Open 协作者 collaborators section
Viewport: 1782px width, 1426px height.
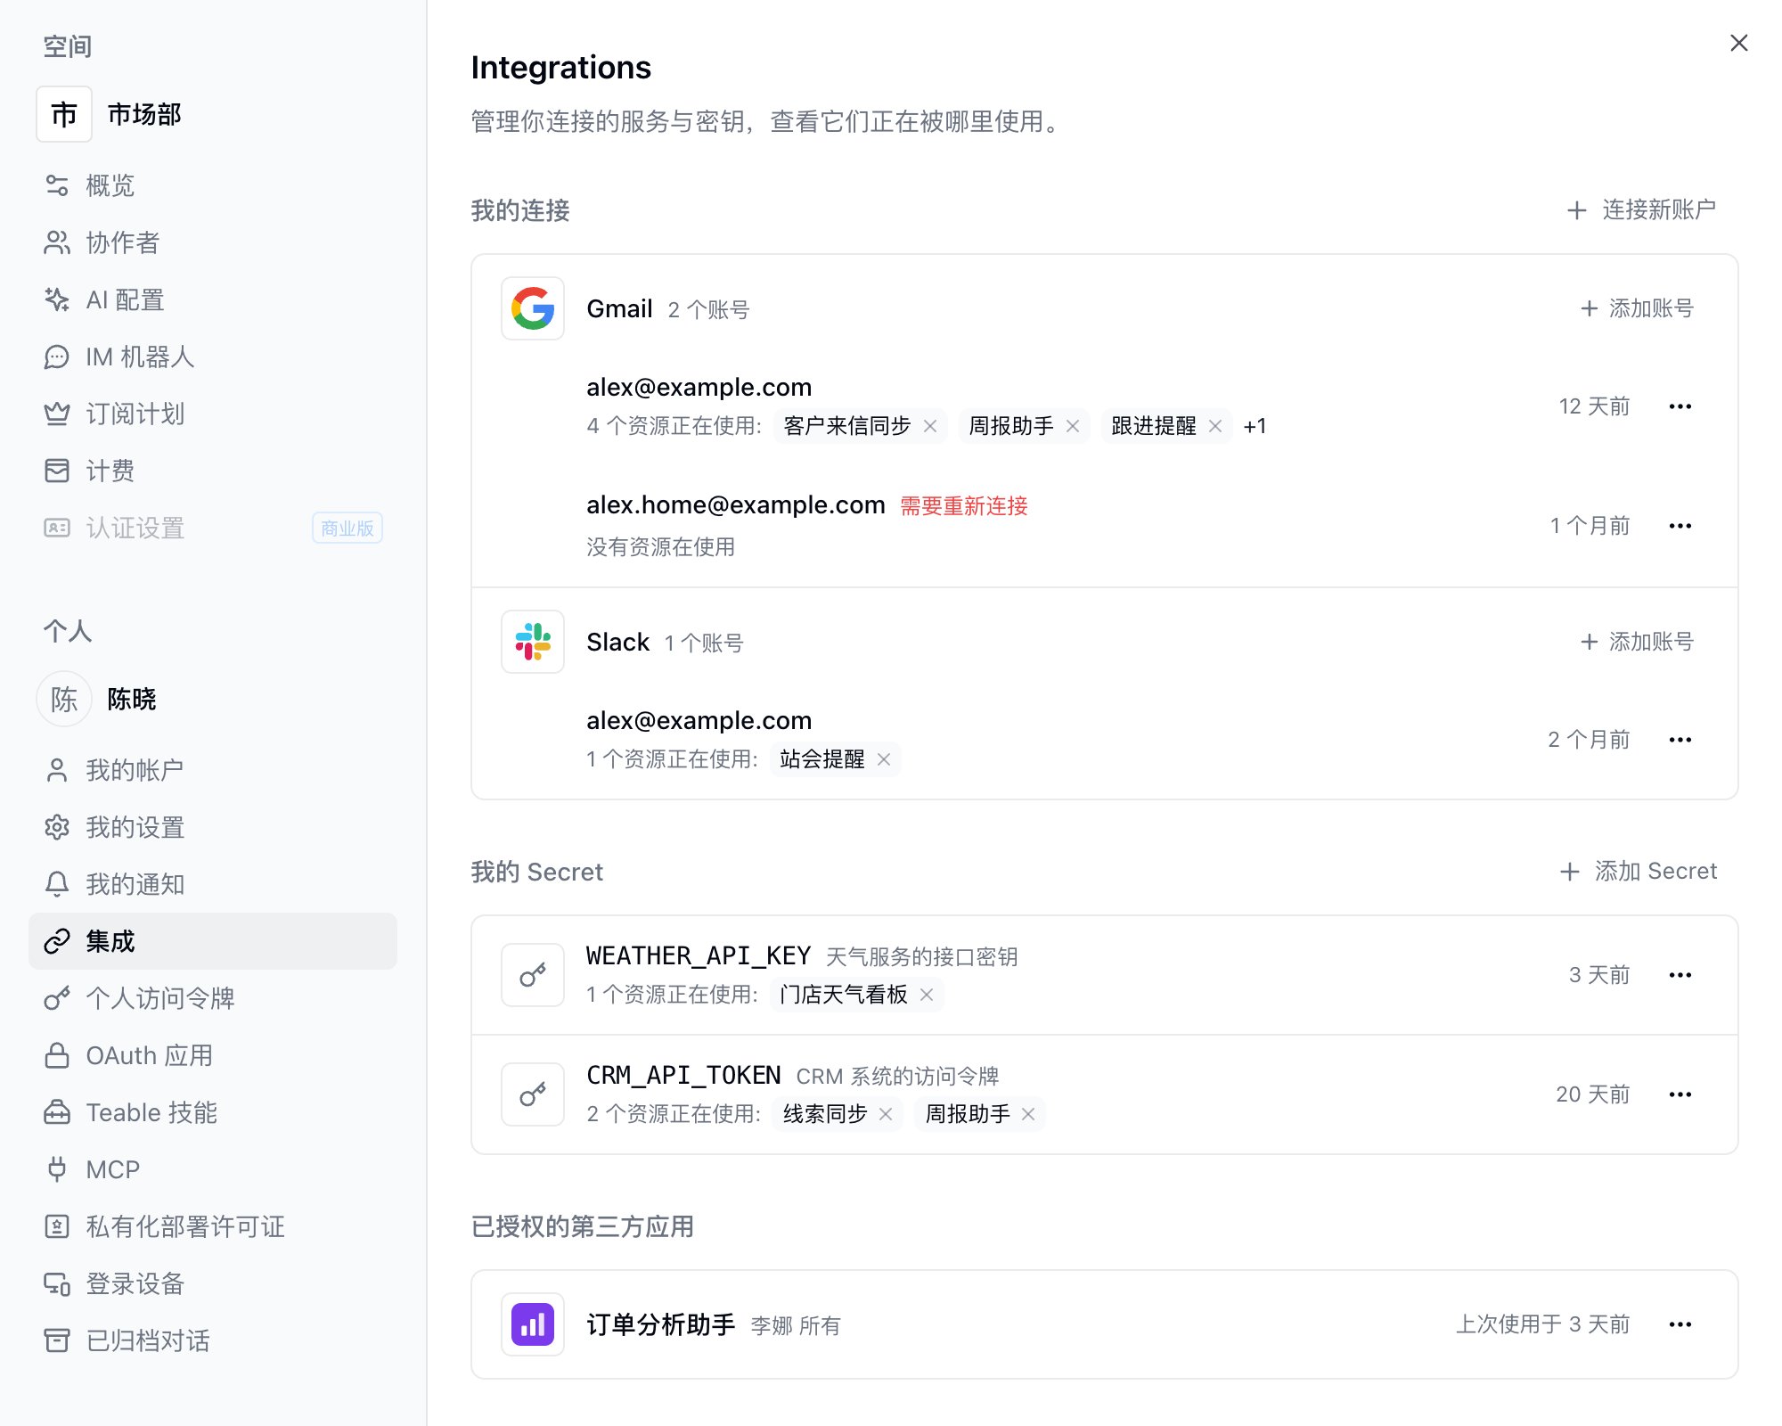(212, 242)
